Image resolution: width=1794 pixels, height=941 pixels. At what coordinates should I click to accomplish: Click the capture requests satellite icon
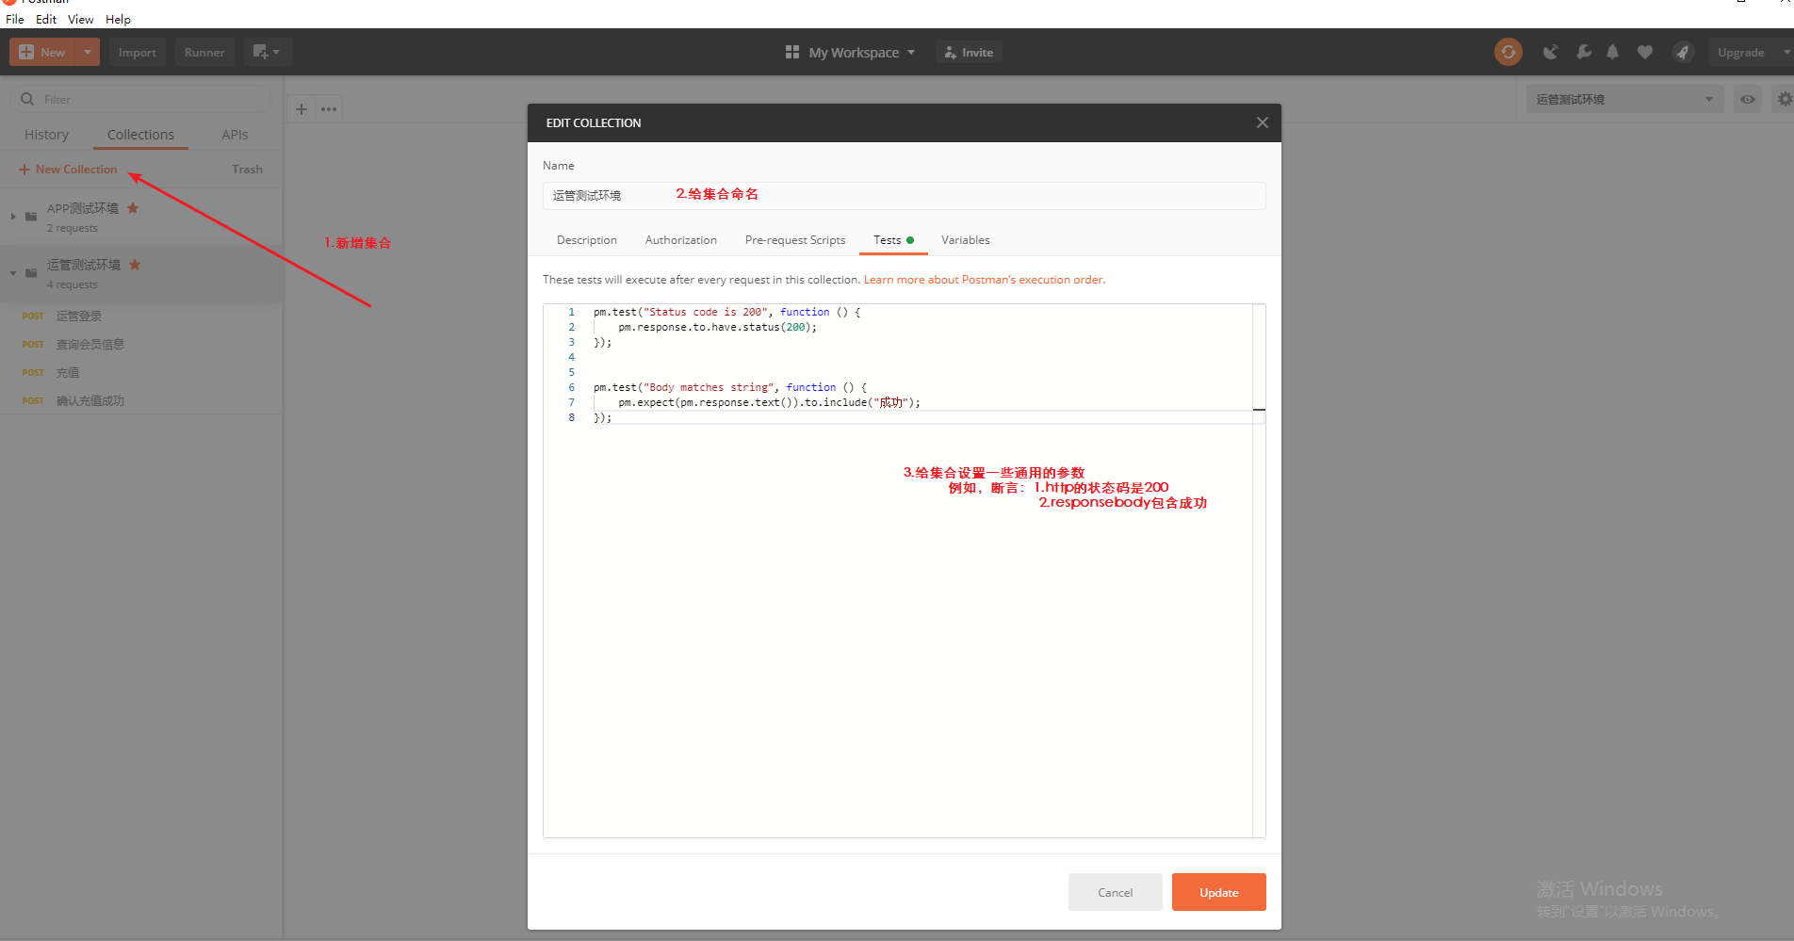pos(1551,52)
